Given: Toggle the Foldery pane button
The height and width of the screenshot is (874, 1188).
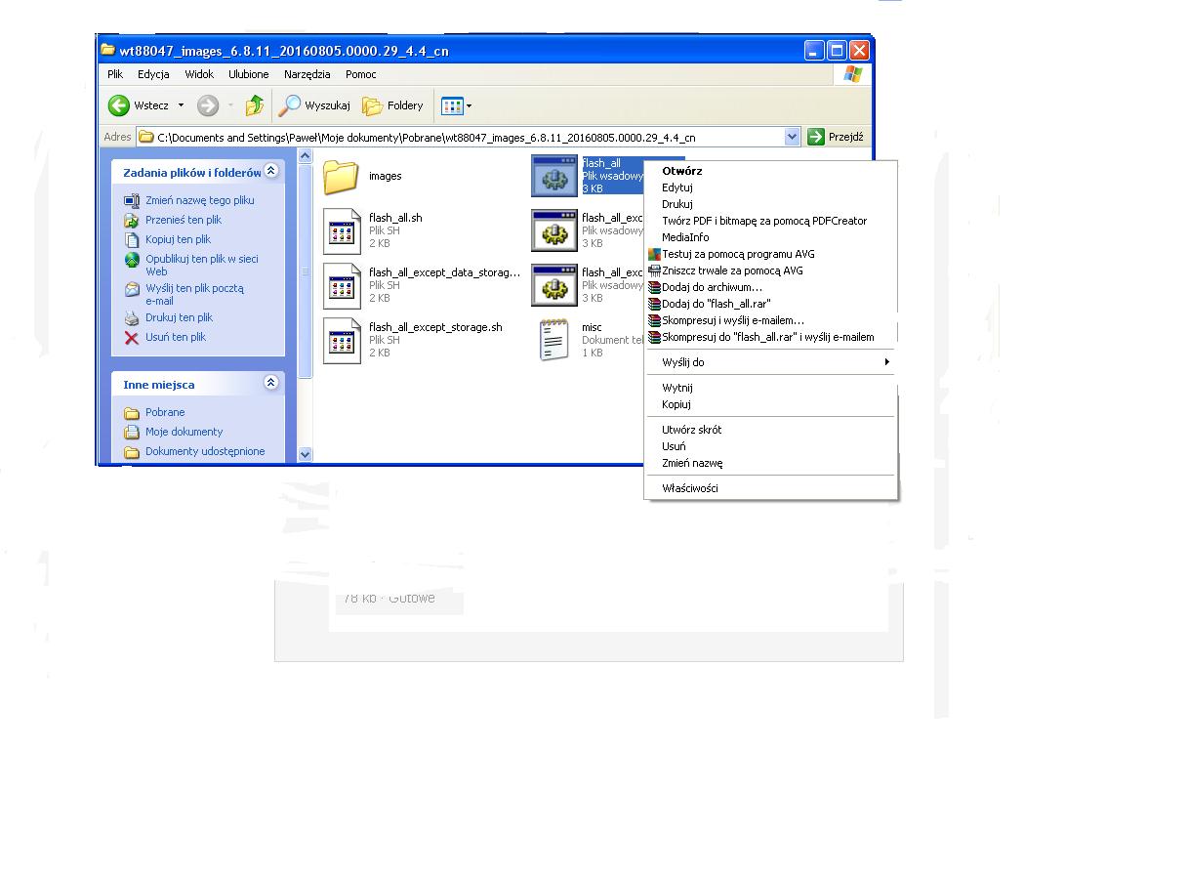Looking at the screenshot, I should point(392,105).
